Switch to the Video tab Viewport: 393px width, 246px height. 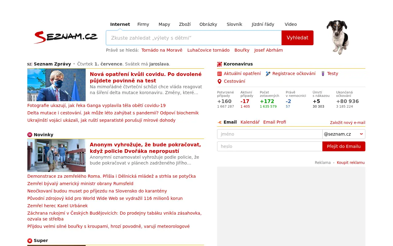pos(291,24)
